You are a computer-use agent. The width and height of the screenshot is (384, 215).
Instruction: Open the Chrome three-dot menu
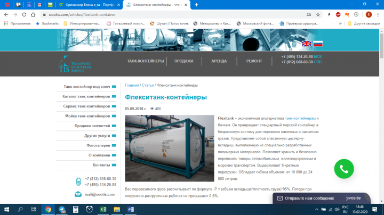click(378, 15)
